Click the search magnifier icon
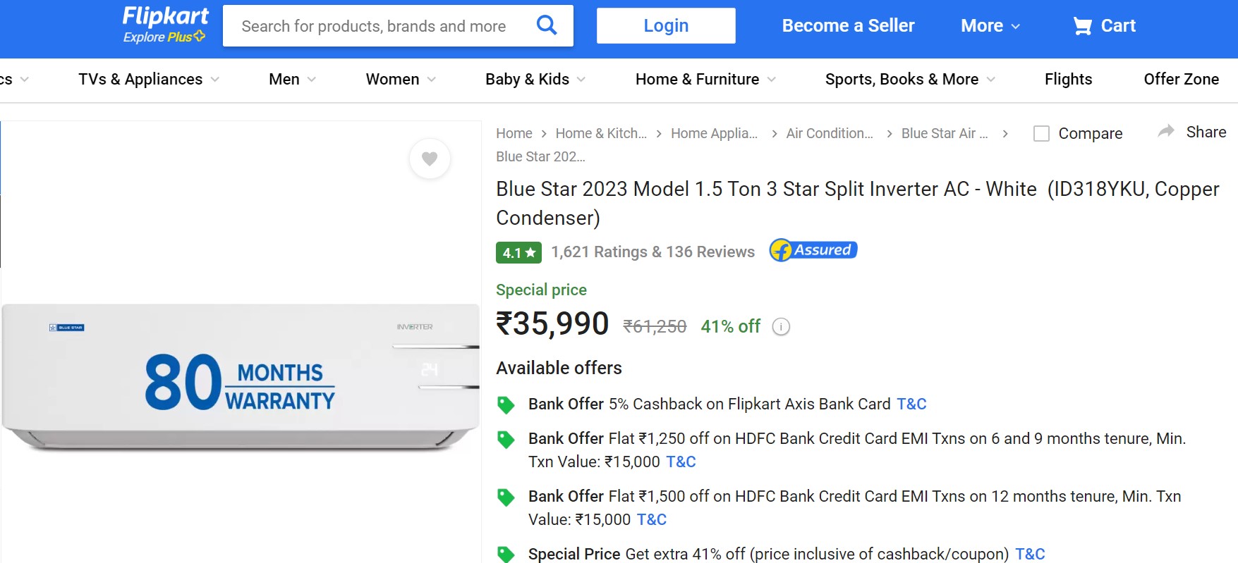Image resolution: width=1238 pixels, height=563 pixels. coord(547,26)
